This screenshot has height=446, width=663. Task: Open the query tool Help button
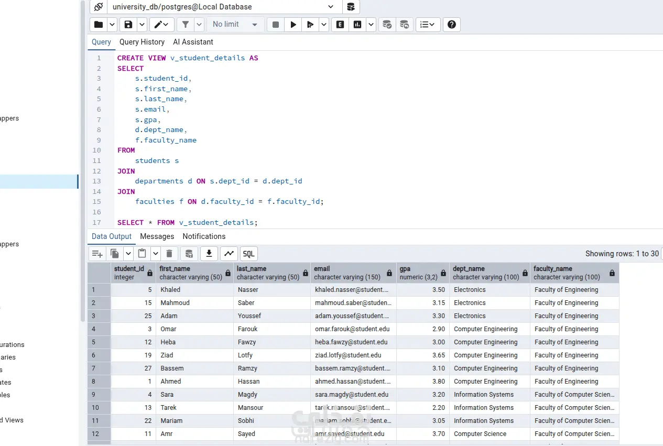(x=452, y=25)
